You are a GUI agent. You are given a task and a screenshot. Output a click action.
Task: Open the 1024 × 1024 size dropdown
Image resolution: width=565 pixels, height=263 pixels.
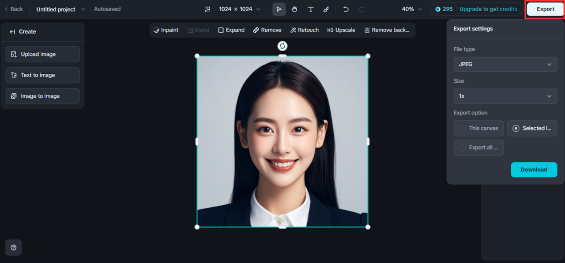[x=240, y=9]
